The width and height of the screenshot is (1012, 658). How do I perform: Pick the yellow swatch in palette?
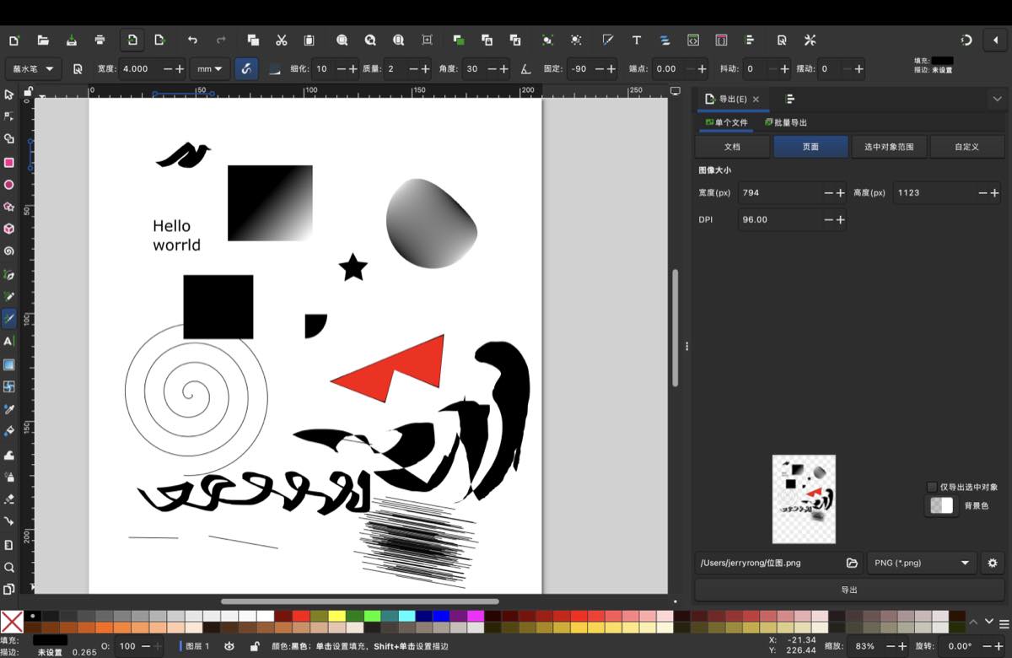[x=336, y=616]
